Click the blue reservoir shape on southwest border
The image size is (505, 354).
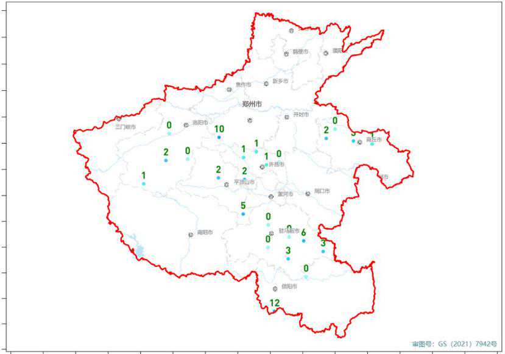pyautogui.click(x=138, y=250)
